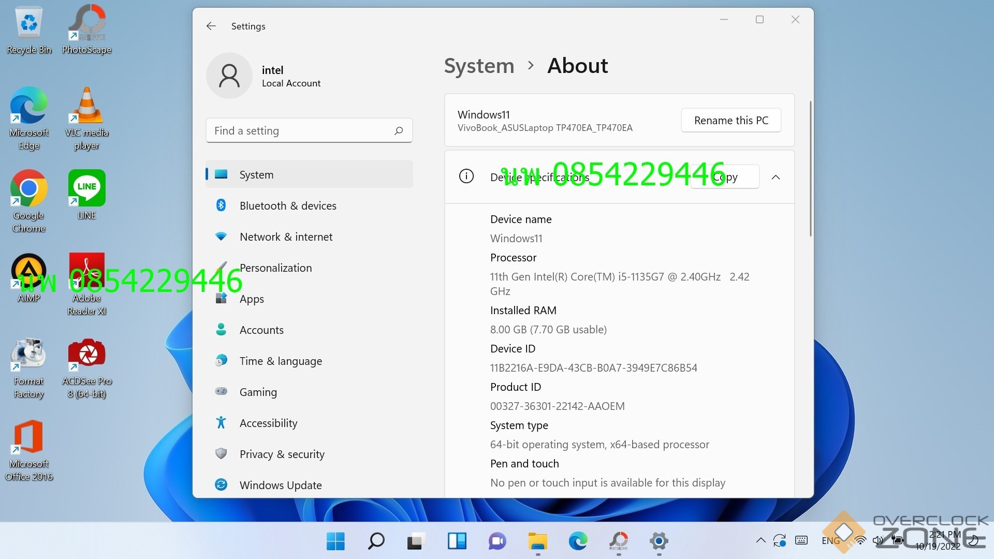The height and width of the screenshot is (559, 994).
Task: Select the ACDSee Pro 8 desktop shortcut
Action: [x=87, y=369]
